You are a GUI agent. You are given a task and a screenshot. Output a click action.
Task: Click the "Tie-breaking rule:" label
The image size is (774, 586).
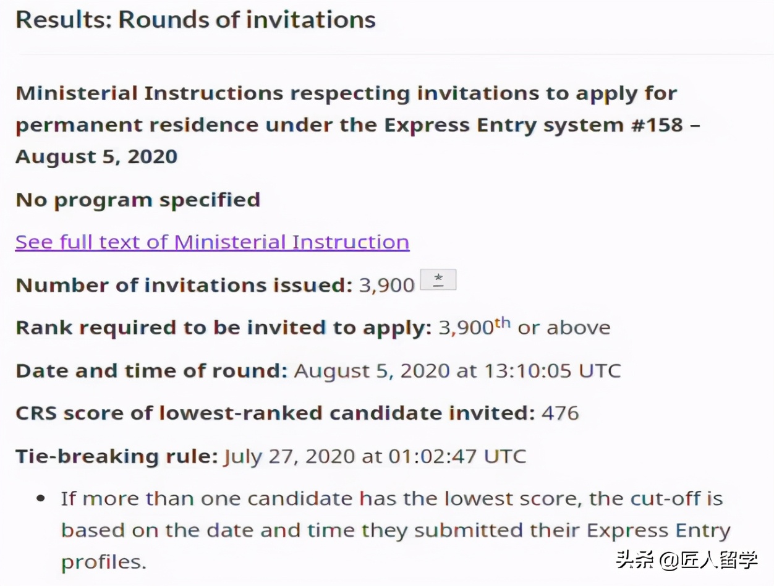[117, 456]
